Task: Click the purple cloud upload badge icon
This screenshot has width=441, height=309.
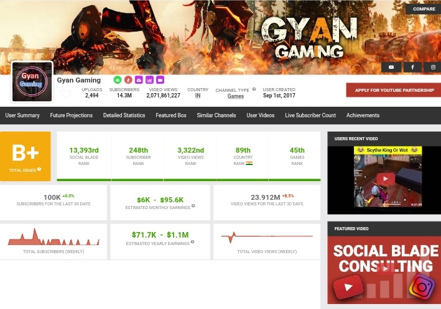Action: coord(139,80)
